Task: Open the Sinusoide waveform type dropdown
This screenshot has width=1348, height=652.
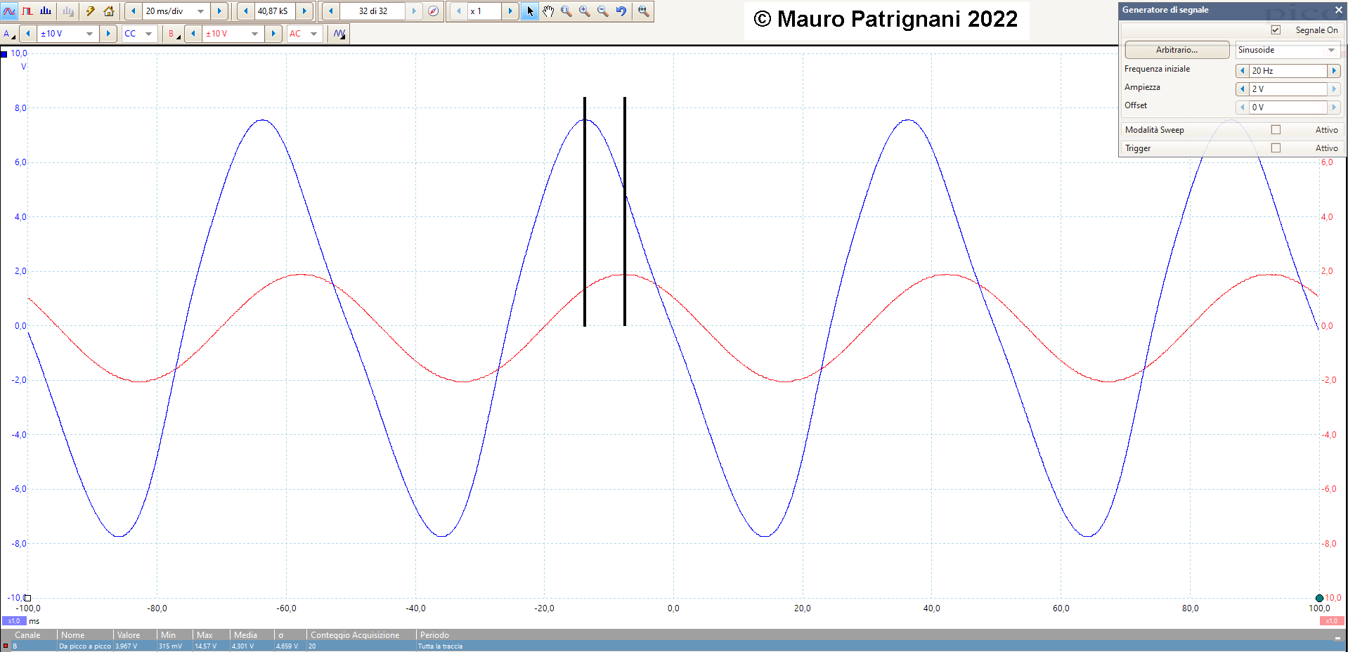Action: point(1288,50)
